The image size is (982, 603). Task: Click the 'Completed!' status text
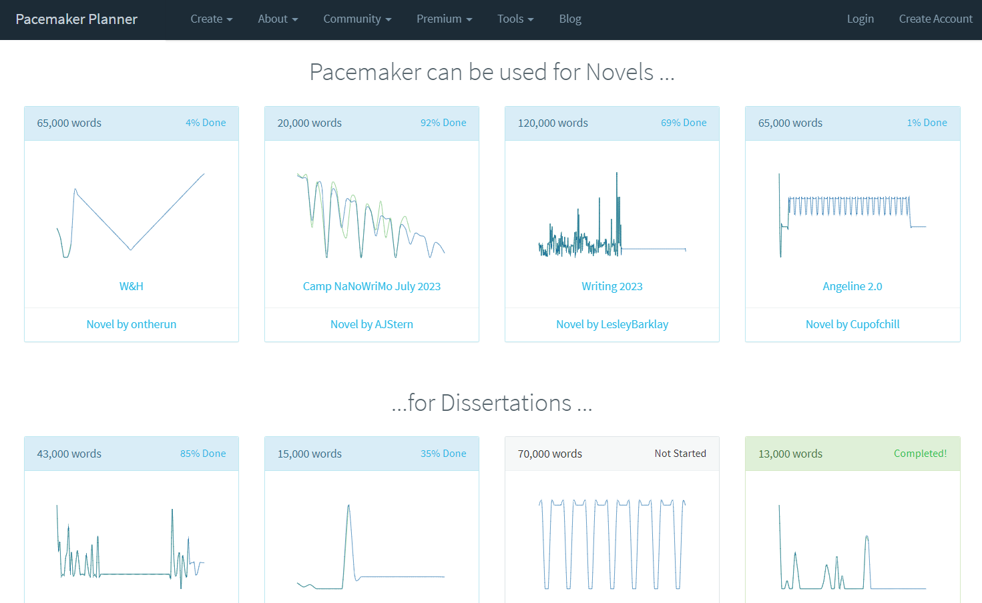click(x=920, y=454)
